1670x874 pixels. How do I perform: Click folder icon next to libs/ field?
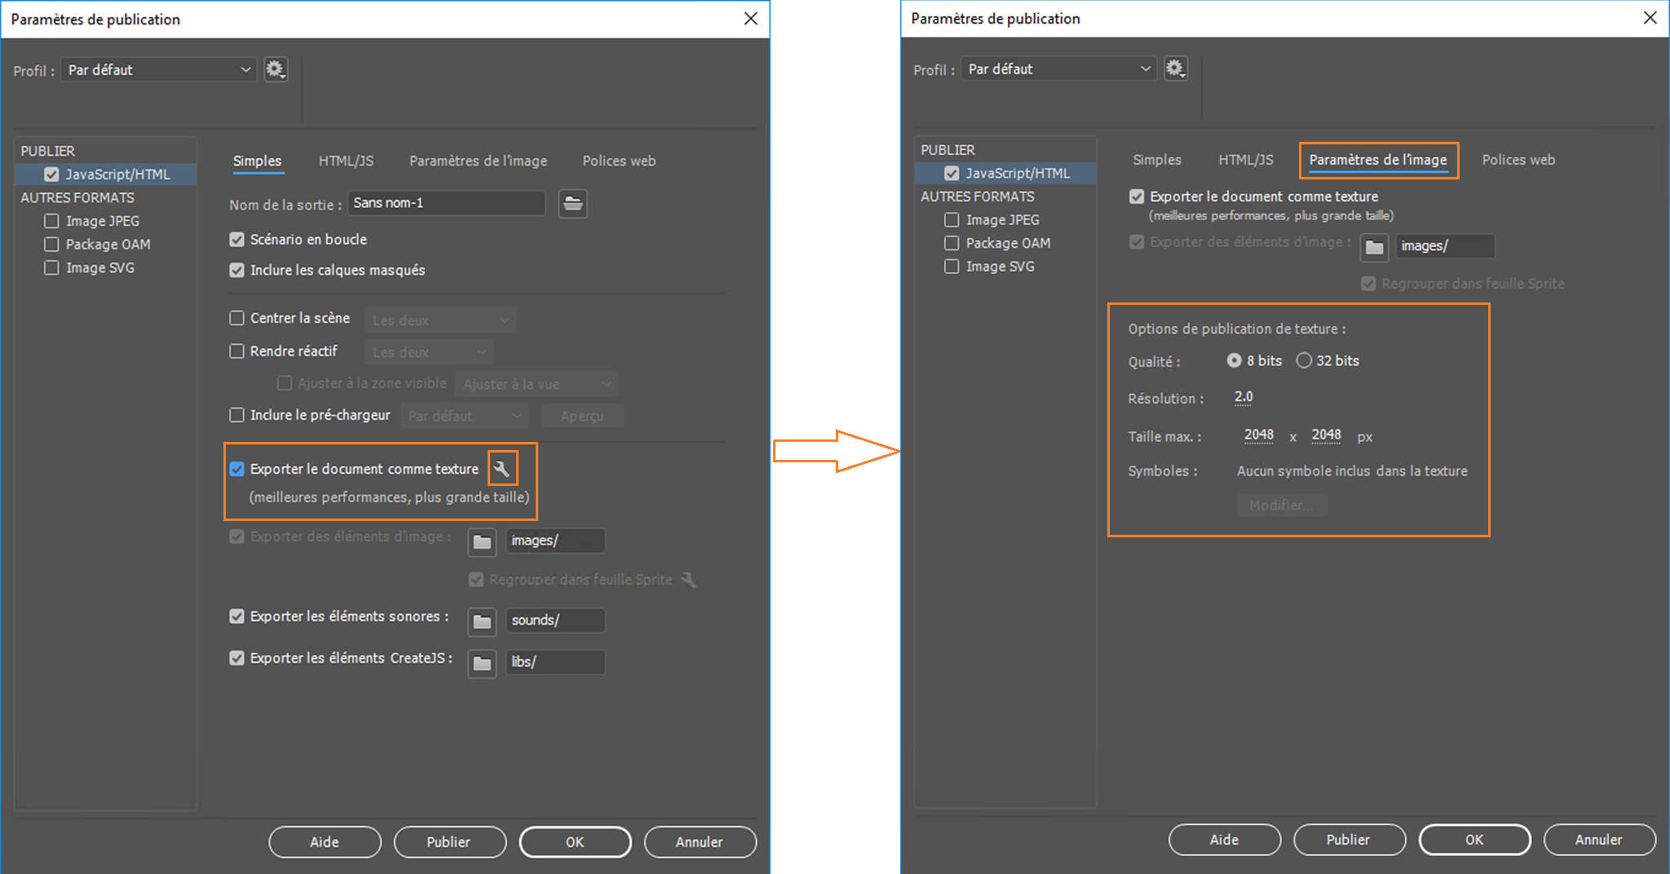(482, 663)
